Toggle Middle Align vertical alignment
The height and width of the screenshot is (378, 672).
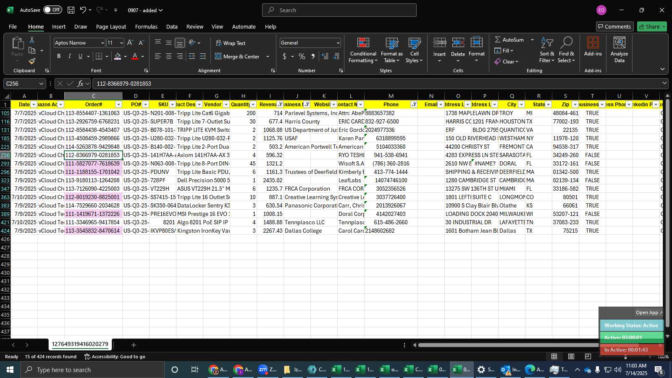pyautogui.click(x=169, y=43)
